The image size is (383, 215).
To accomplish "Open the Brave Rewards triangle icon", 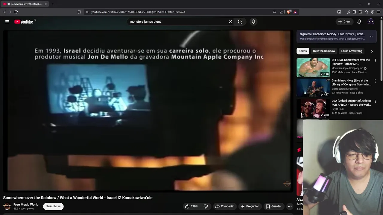I will (295, 12).
